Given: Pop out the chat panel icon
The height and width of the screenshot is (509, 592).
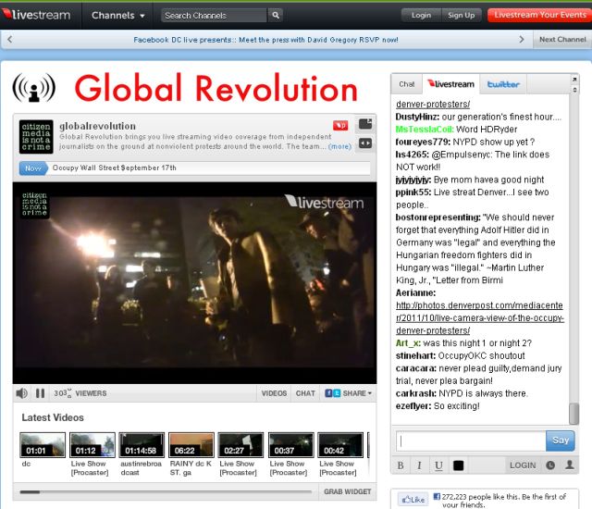Looking at the screenshot, I should (x=574, y=80).
